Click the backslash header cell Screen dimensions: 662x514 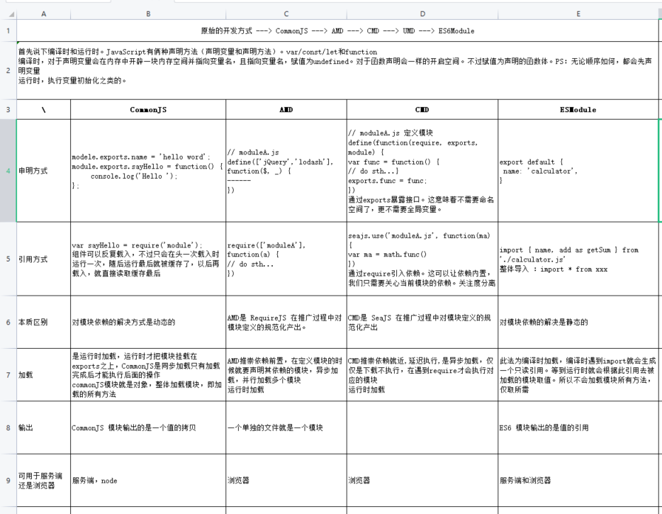click(43, 110)
